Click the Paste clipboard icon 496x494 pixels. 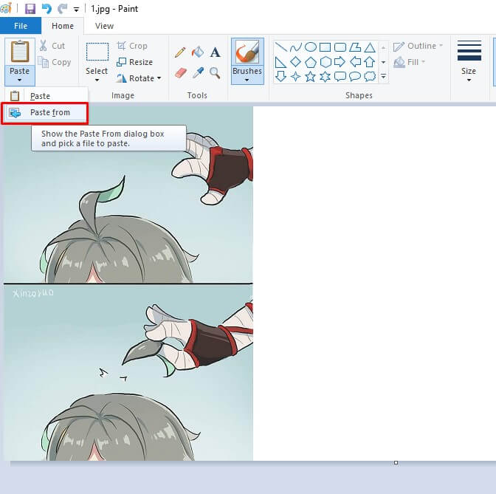click(x=20, y=52)
